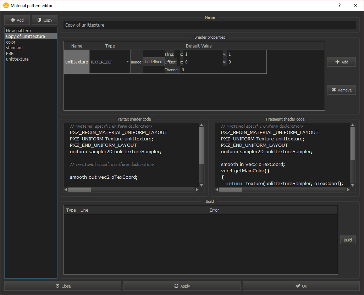This screenshot has height=295, width=364.
Task: Remove the selected shader property
Action: pos(341,90)
